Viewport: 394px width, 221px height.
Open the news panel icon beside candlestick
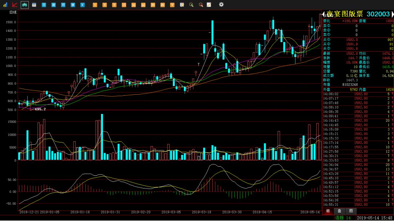tap(34, 4)
